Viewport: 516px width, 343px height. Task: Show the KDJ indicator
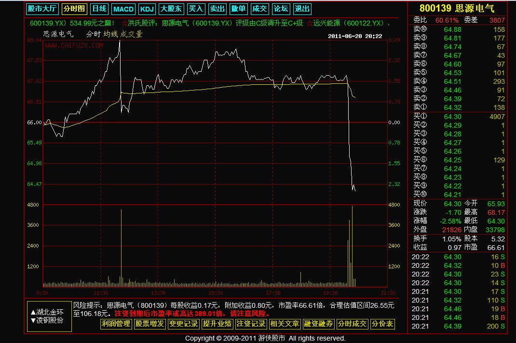pyautogui.click(x=147, y=9)
